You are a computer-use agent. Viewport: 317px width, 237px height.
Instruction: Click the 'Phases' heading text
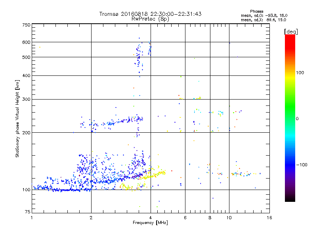coord(256,11)
